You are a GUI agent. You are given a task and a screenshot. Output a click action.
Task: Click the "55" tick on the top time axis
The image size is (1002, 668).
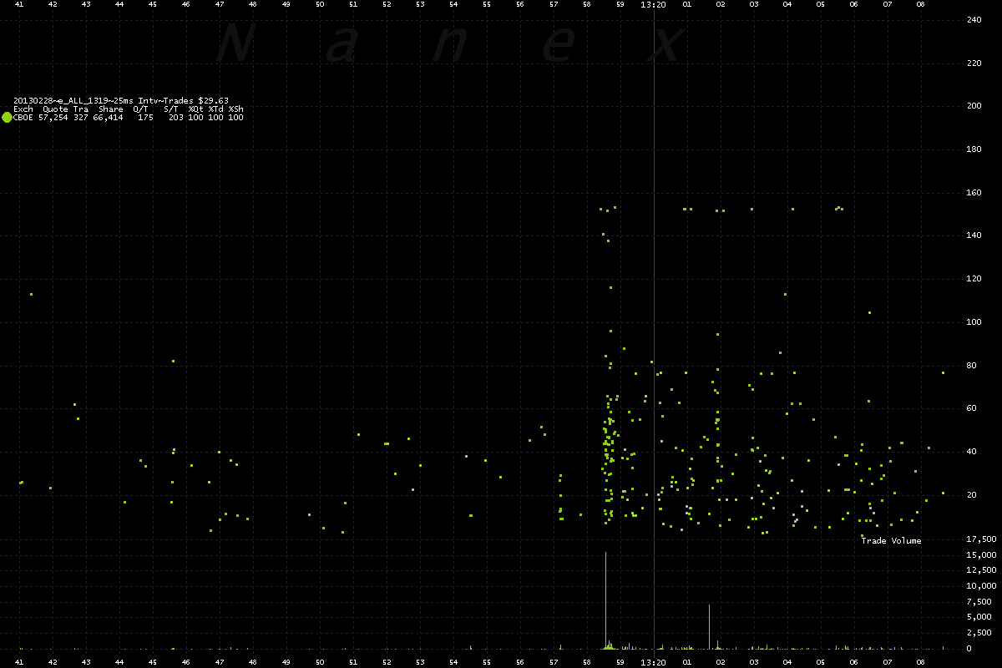pyautogui.click(x=487, y=5)
